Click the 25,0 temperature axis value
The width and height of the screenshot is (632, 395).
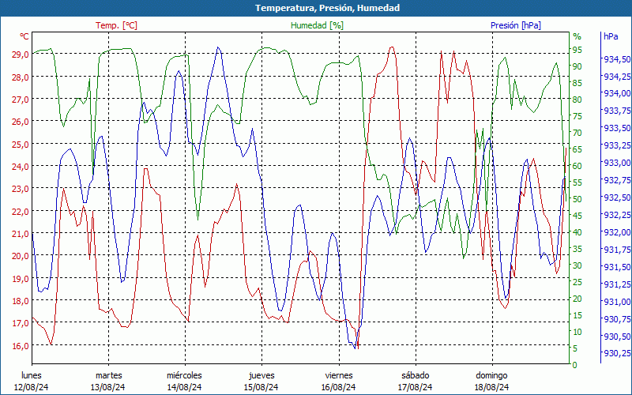pos(21,144)
